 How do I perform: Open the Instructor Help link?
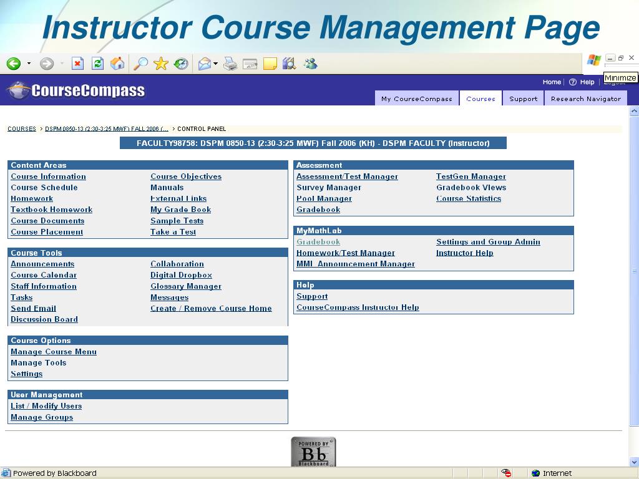[x=464, y=253]
